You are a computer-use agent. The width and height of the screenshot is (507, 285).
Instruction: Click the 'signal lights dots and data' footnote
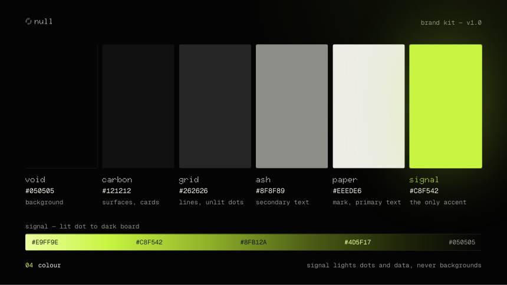click(x=394, y=266)
